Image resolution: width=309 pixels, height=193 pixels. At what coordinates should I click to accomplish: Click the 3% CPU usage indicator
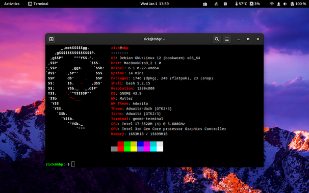click(255, 4)
